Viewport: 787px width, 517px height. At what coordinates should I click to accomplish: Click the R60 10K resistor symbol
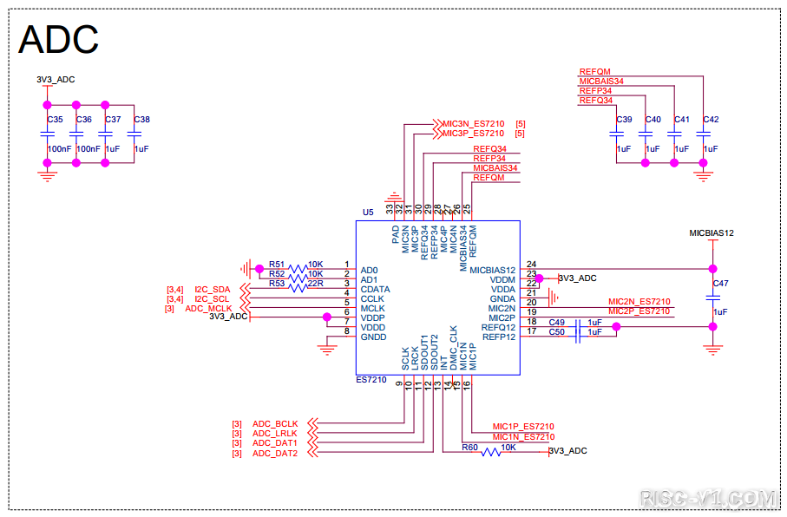coord(491,451)
